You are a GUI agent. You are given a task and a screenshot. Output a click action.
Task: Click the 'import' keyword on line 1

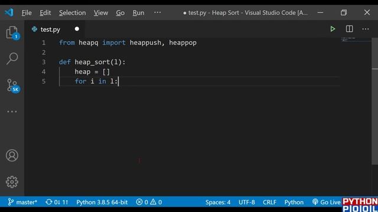tap(114, 42)
